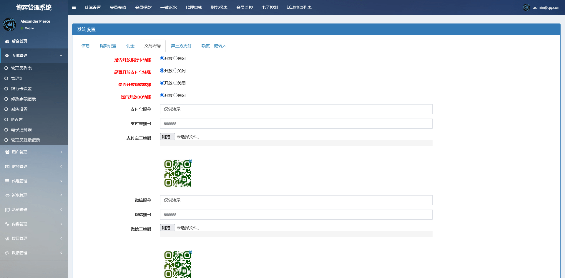Open 会员充值 in top navigation
Screen dimensions: 565x278
(x=118, y=7)
